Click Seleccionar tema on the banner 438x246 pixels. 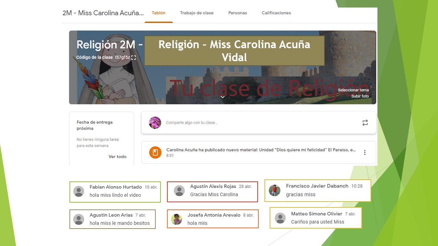click(353, 90)
